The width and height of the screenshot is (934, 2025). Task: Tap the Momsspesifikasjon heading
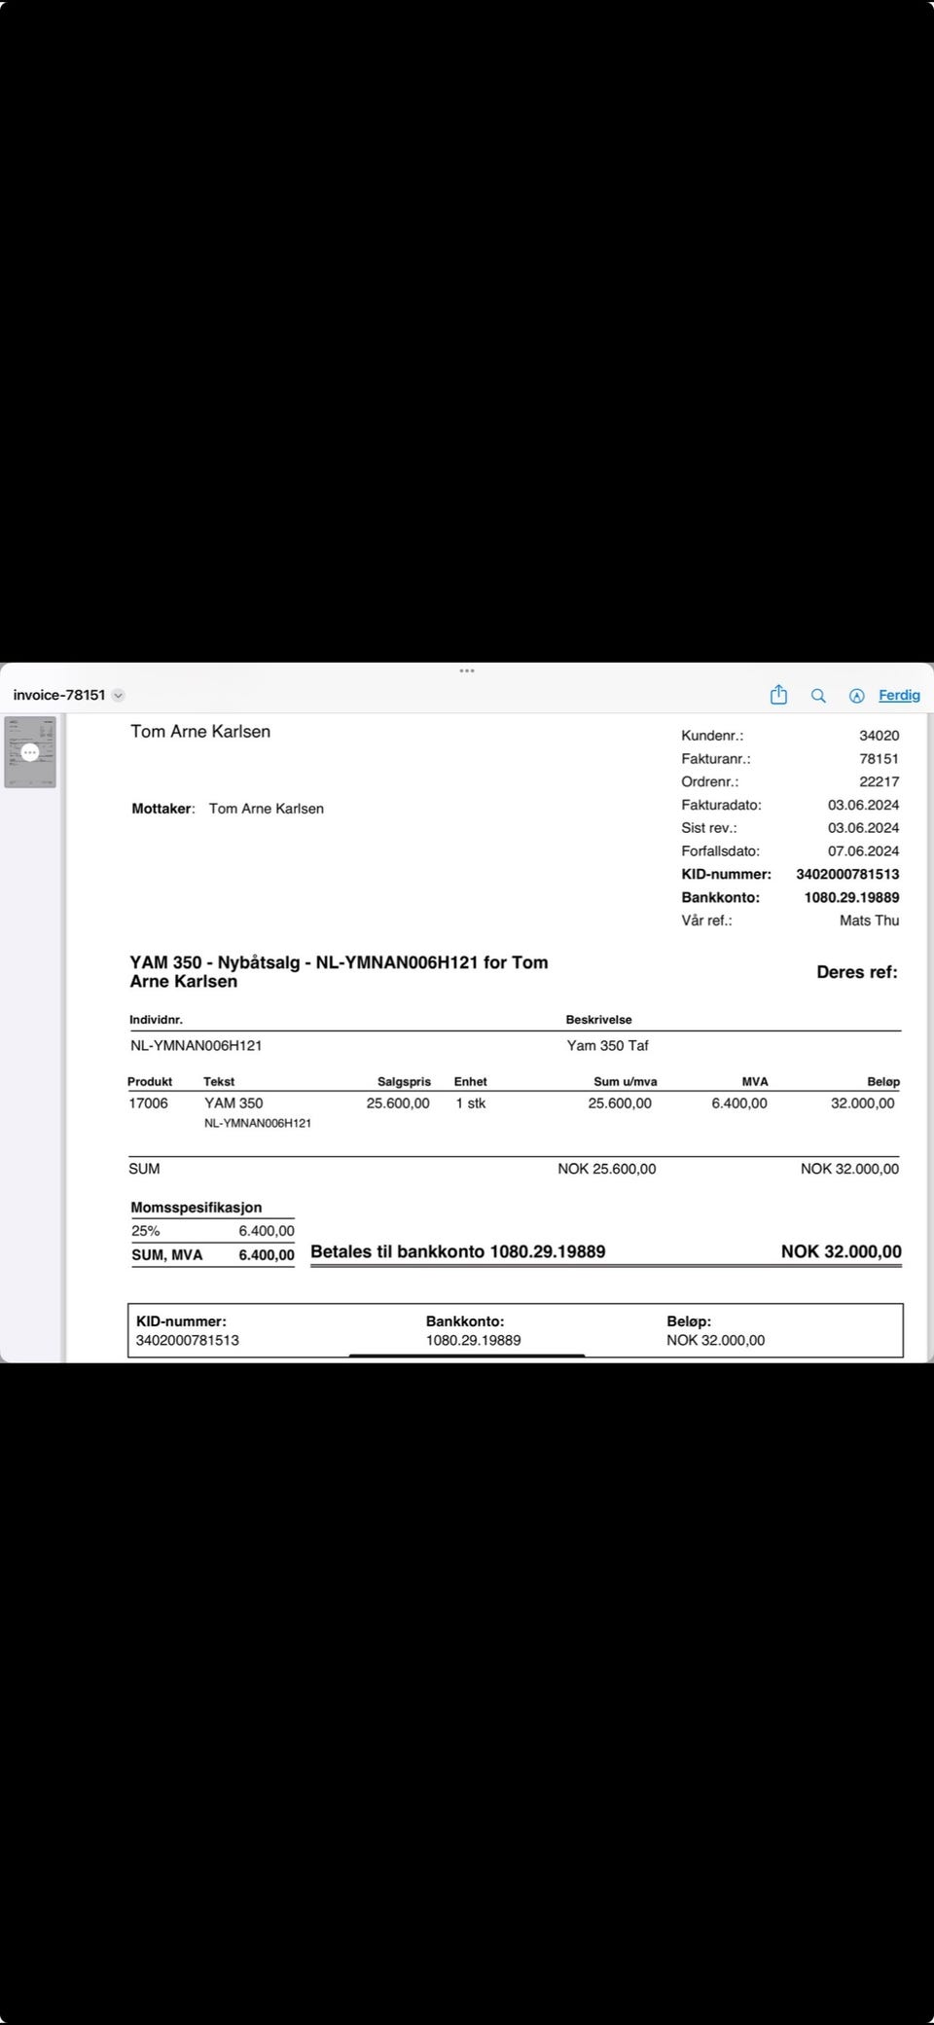click(x=197, y=1208)
